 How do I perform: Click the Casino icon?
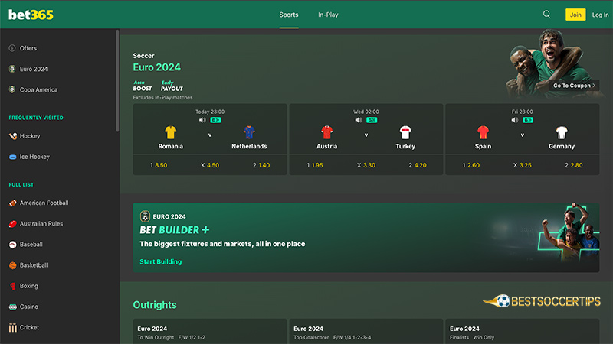pyautogui.click(x=12, y=307)
